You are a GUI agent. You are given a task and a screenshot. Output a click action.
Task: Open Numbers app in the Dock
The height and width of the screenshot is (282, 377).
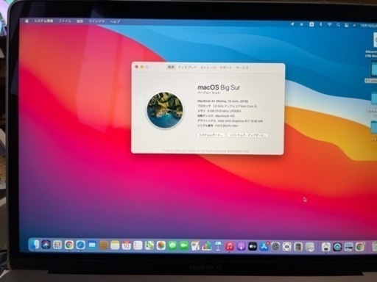pos(207,246)
